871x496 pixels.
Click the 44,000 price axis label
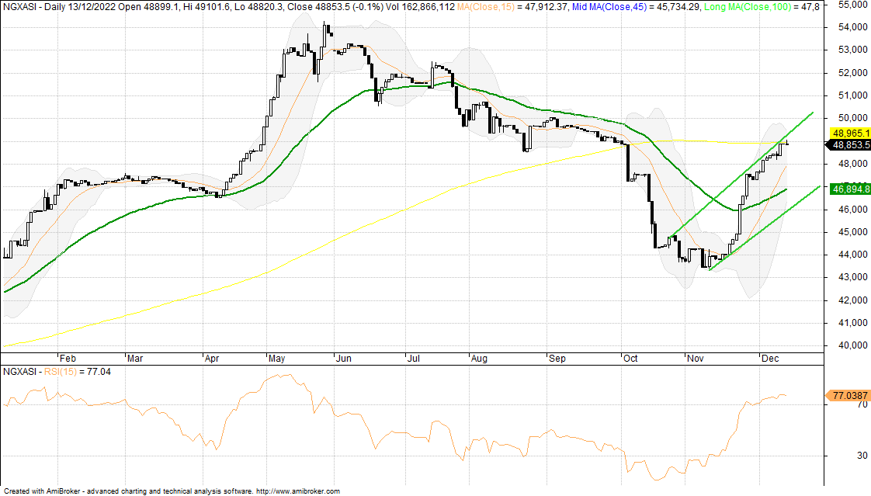[852, 255]
